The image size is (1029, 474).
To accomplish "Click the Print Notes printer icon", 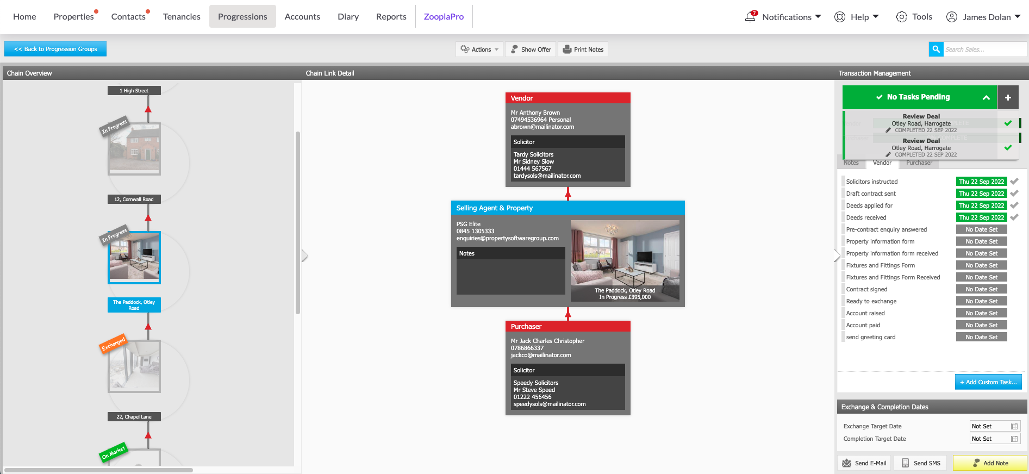I will (x=567, y=49).
